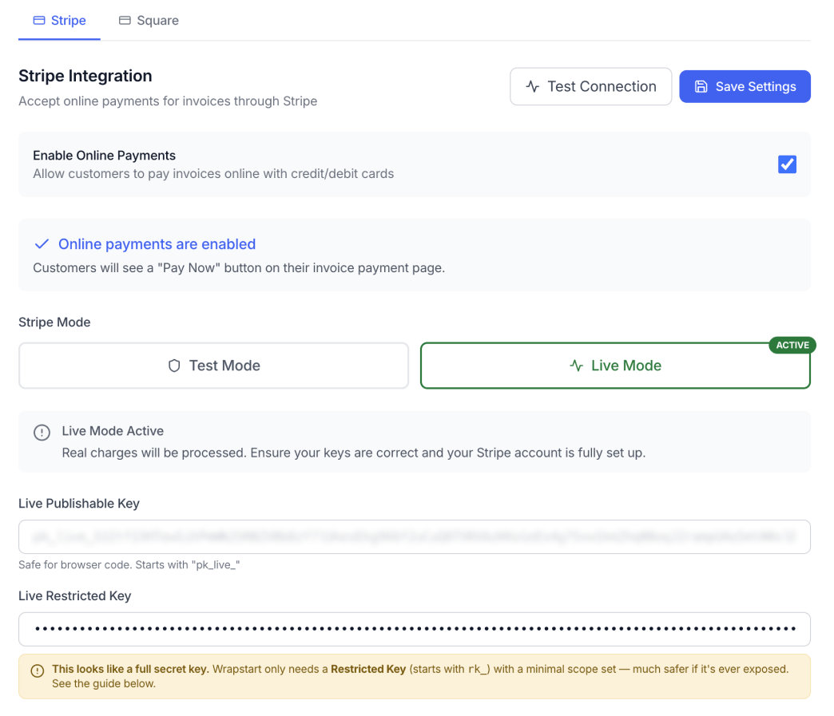Focus the Live Restricted Key field

point(415,629)
